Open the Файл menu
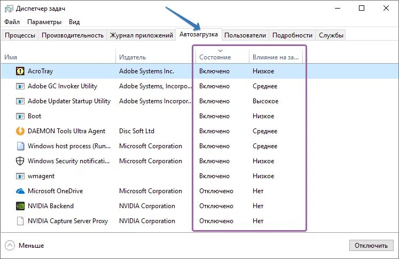Screen dimensions: 399x259 pos(12,22)
